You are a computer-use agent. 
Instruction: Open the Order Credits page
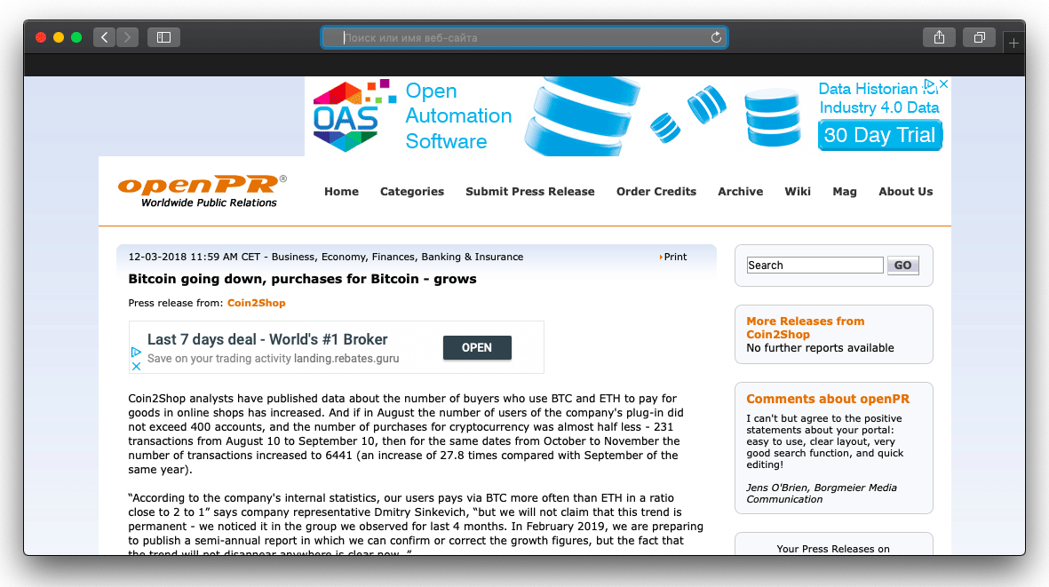point(656,191)
